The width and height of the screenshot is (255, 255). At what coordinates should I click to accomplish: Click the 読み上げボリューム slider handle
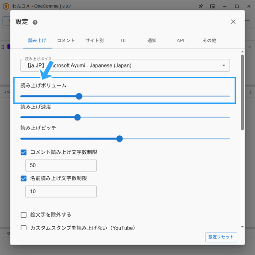click(79, 96)
